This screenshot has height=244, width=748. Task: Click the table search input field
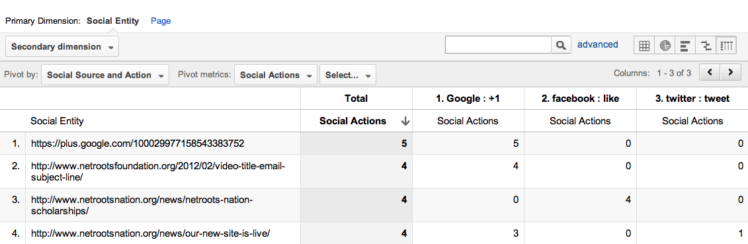(x=498, y=45)
